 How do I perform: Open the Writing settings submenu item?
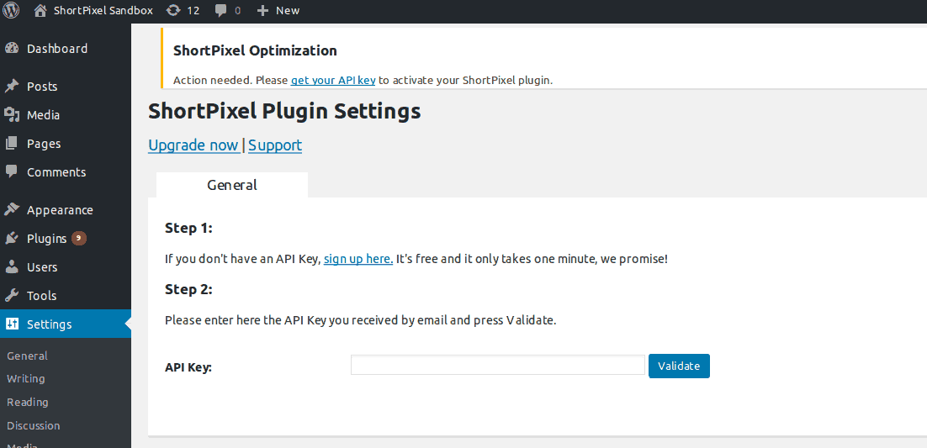25,379
